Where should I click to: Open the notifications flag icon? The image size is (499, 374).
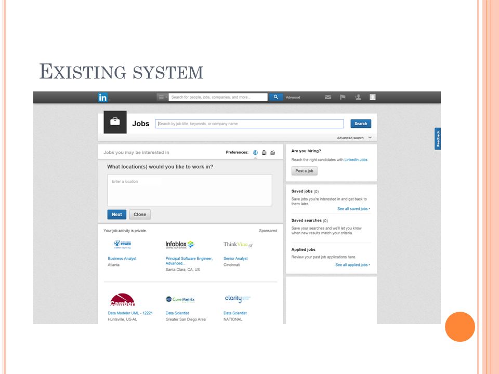pos(343,97)
